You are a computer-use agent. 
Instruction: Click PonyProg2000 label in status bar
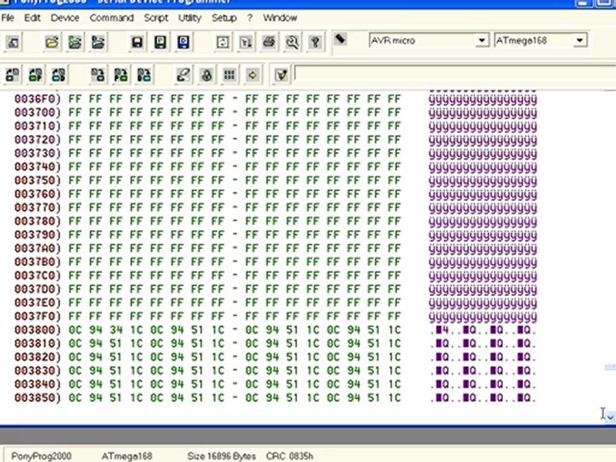pyautogui.click(x=41, y=456)
